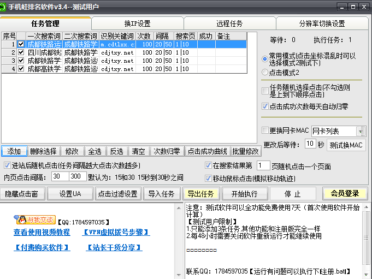
Task: Maximize the window with the title bar button
Action: click(x=353, y=6)
